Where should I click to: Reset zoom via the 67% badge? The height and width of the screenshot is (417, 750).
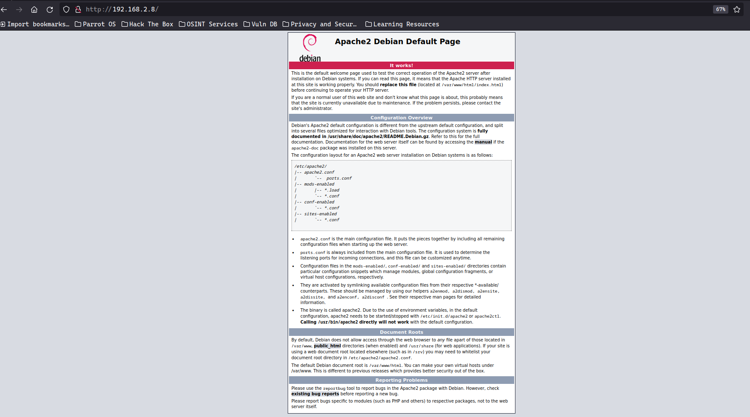(721, 9)
